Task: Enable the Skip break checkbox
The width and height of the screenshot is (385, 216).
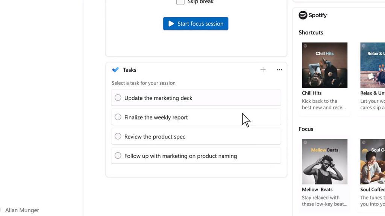Action: point(180,2)
